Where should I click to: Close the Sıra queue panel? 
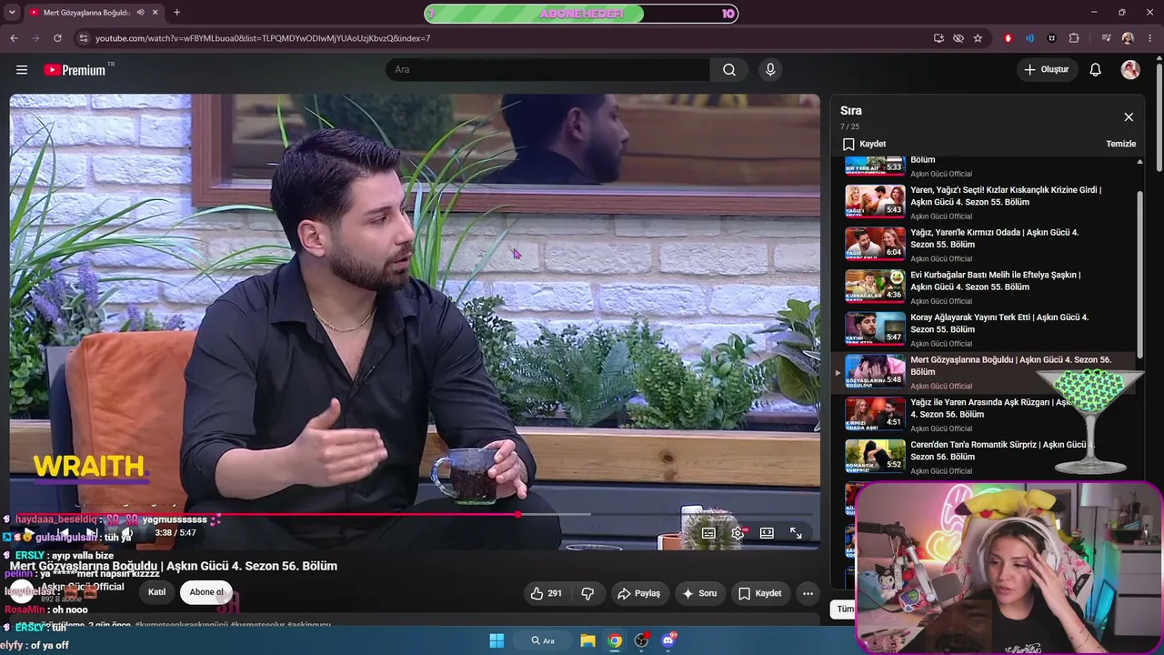click(1129, 117)
